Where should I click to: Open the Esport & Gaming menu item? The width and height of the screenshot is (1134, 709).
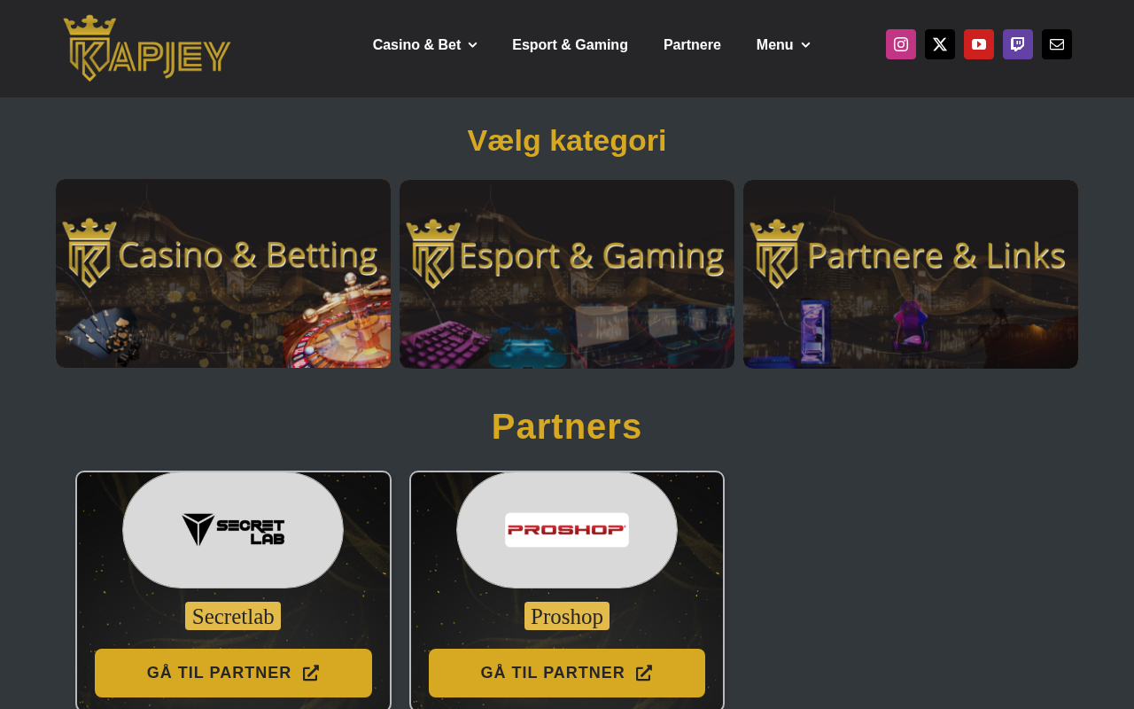570,45
